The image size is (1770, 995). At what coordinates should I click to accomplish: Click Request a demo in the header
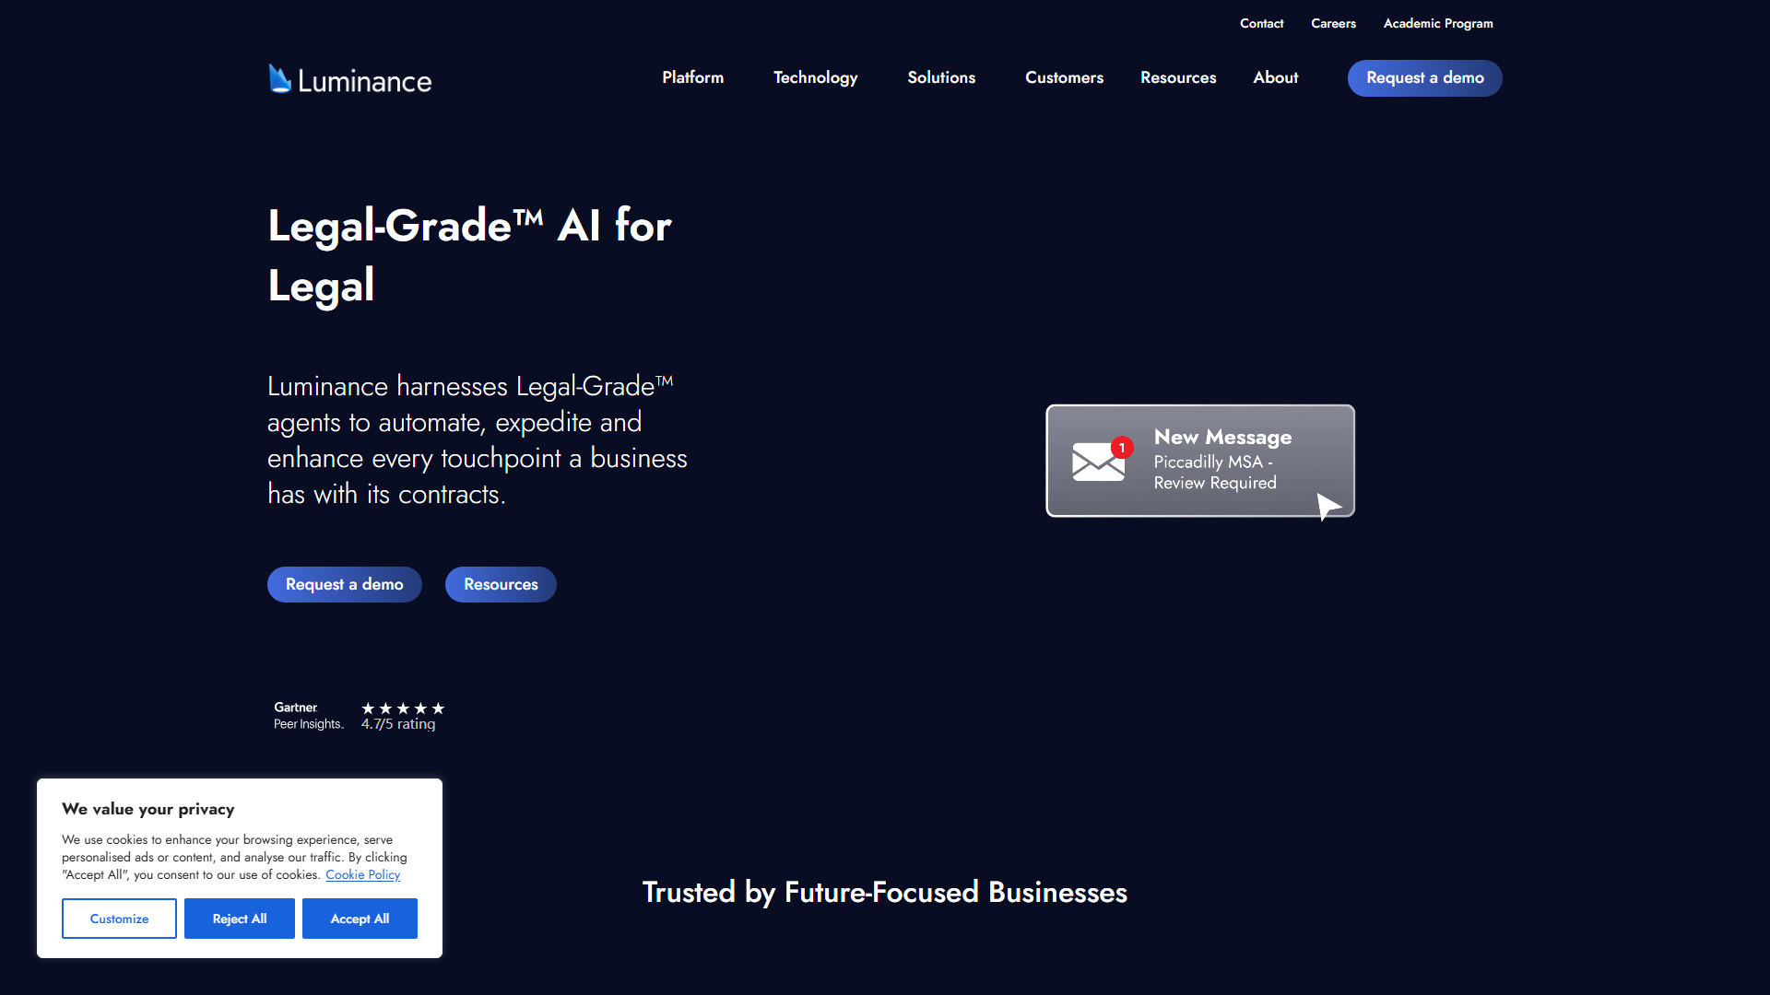pyautogui.click(x=1425, y=78)
